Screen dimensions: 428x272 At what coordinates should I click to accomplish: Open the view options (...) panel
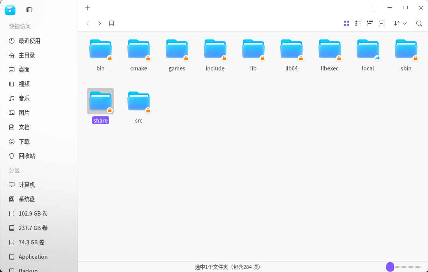(382, 23)
